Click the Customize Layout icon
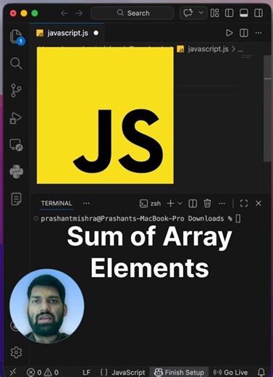This screenshot has height=377, width=273. (214, 13)
